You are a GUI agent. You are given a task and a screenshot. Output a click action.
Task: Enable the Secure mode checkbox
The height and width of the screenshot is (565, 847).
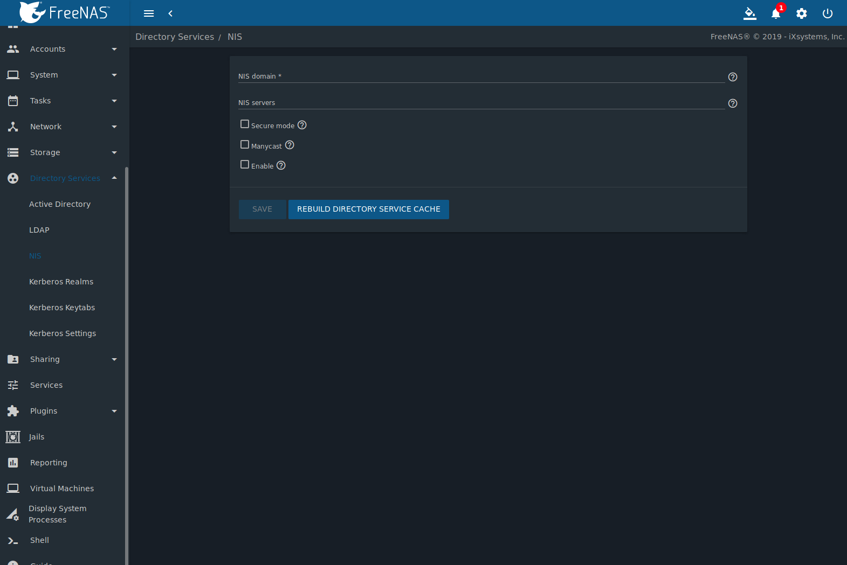coord(245,124)
